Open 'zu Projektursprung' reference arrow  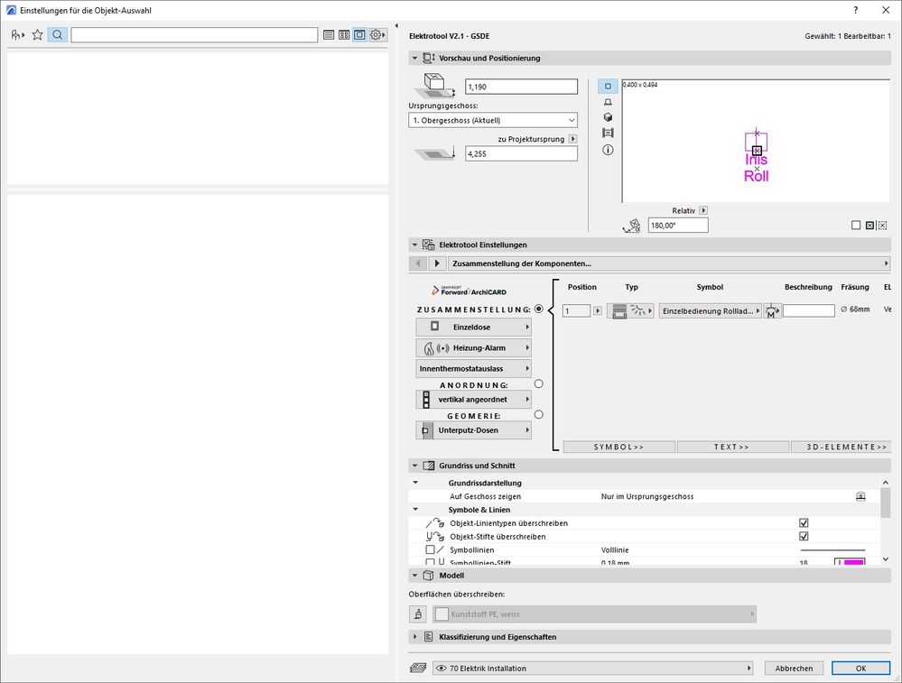(572, 139)
